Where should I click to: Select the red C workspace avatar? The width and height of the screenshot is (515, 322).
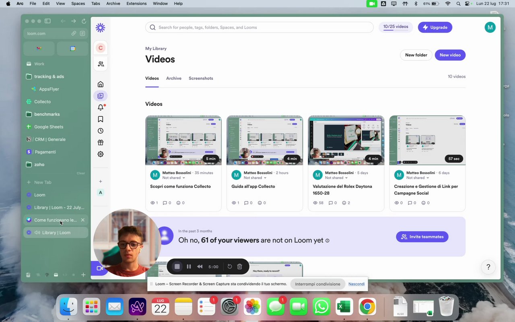(x=101, y=48)
